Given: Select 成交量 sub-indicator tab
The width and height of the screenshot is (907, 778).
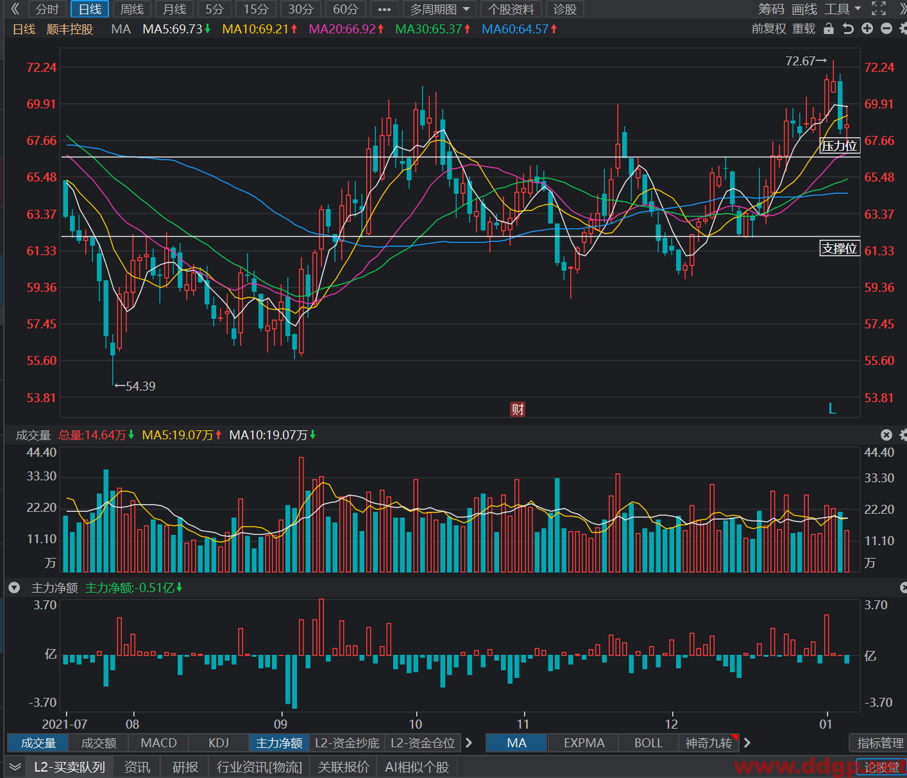Looking at the screenshot, I should (x=38, y=743).
